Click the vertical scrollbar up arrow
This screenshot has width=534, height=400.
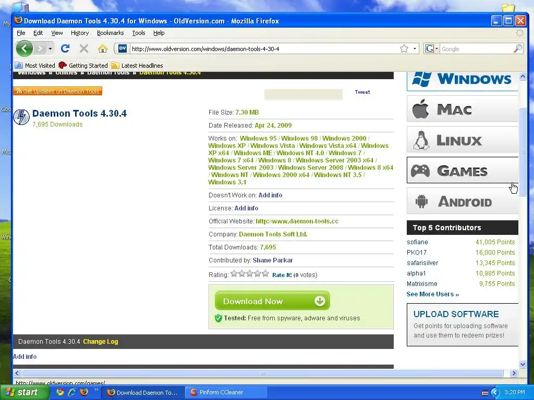[523, 76]
